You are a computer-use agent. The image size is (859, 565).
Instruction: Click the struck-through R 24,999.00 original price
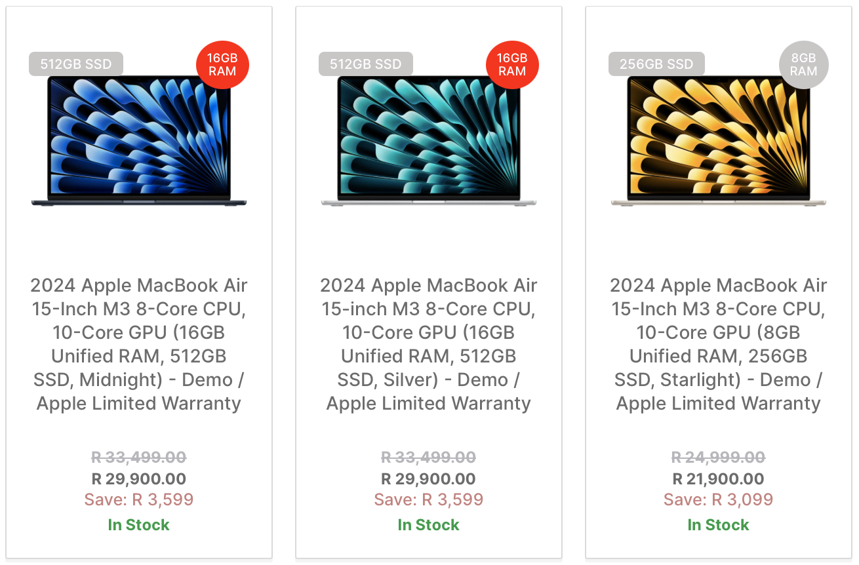719,457
